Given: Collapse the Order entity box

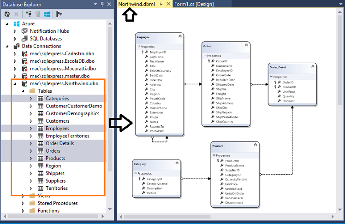Looking at the screenshot, I should coord(246,45).
